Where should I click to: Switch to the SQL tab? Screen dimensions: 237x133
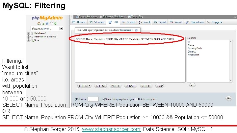pos(114,22)
